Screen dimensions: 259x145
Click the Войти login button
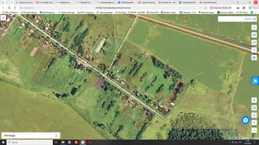click(x=250, y=19)
